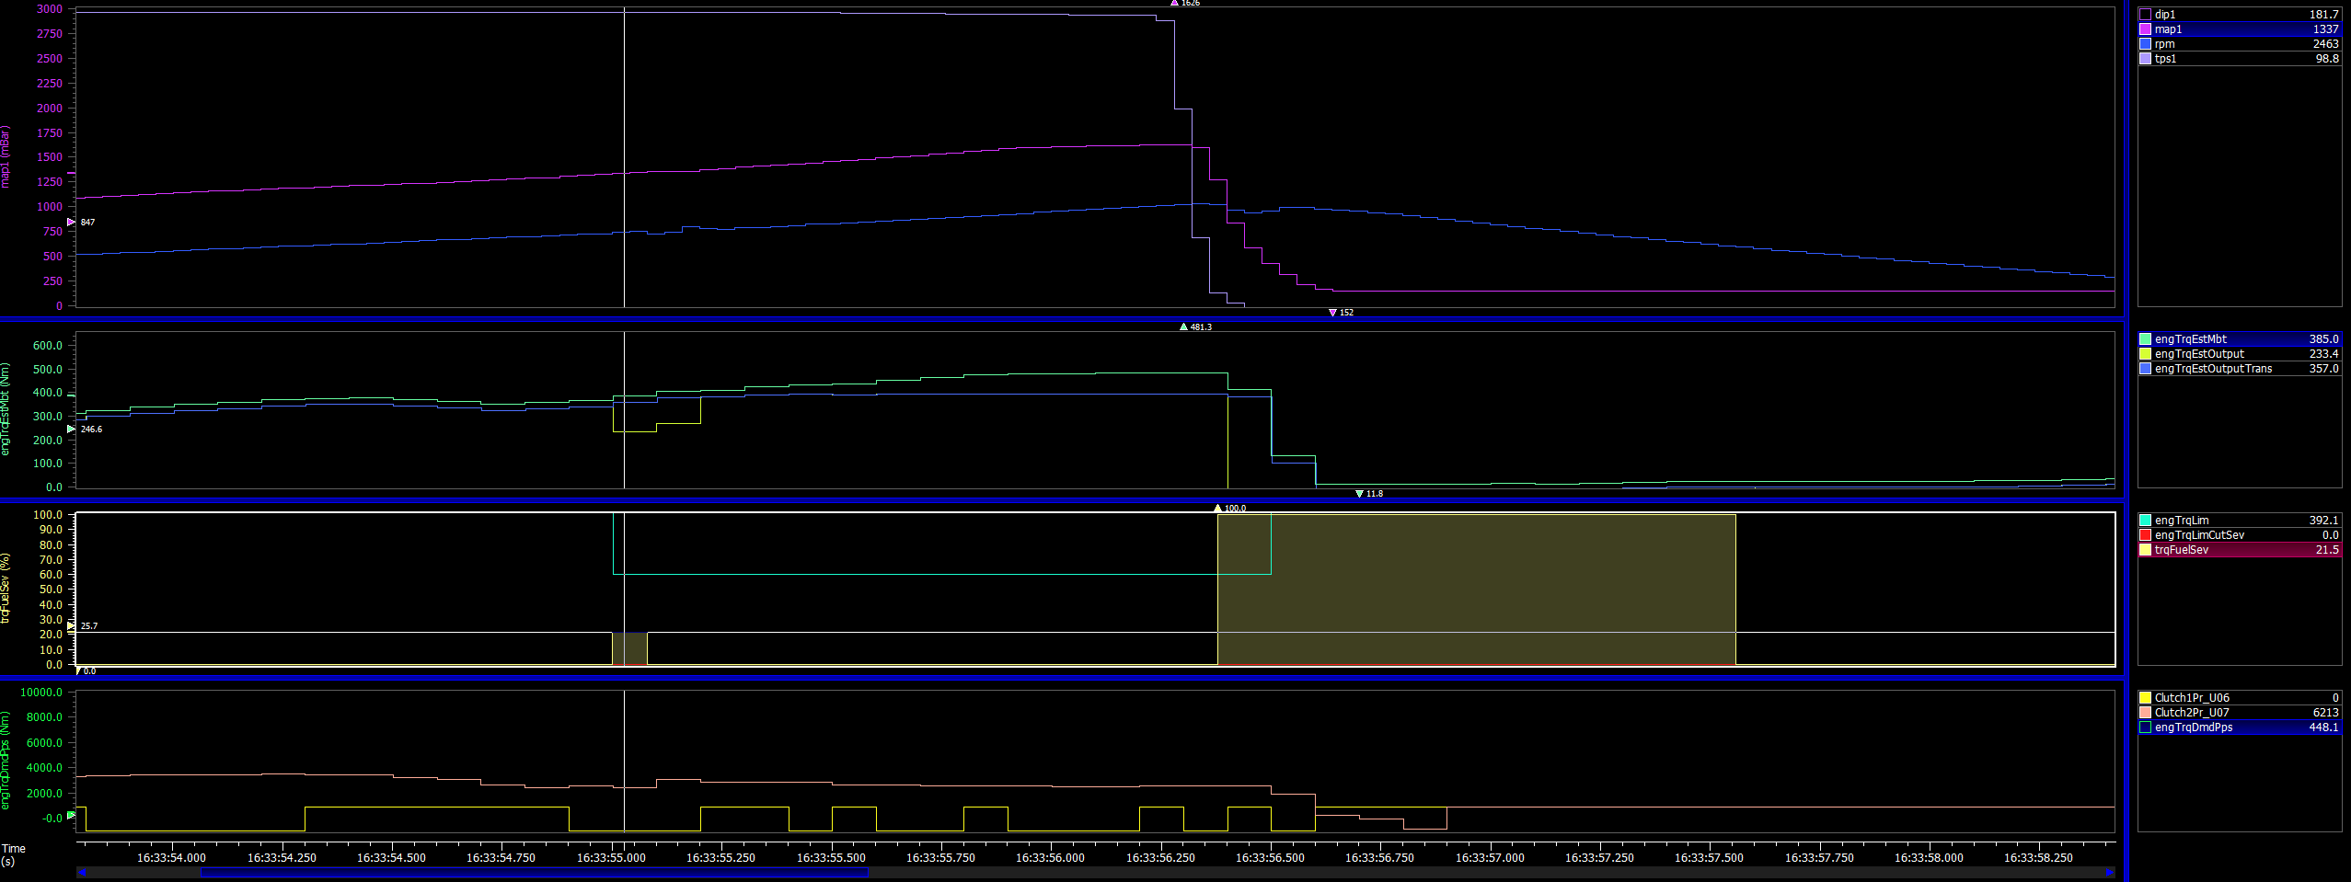Click the tps1 channel color box
2351x882 pixels.
click(x=2145, y=59)
